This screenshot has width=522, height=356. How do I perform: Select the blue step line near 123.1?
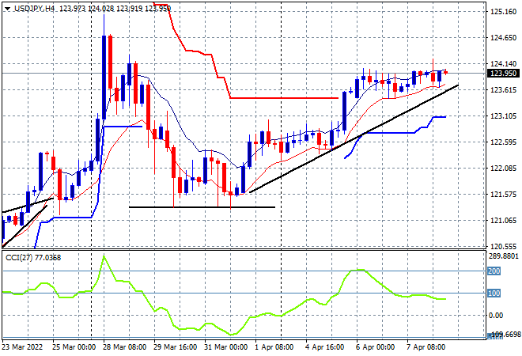click(x=440, y=117)
